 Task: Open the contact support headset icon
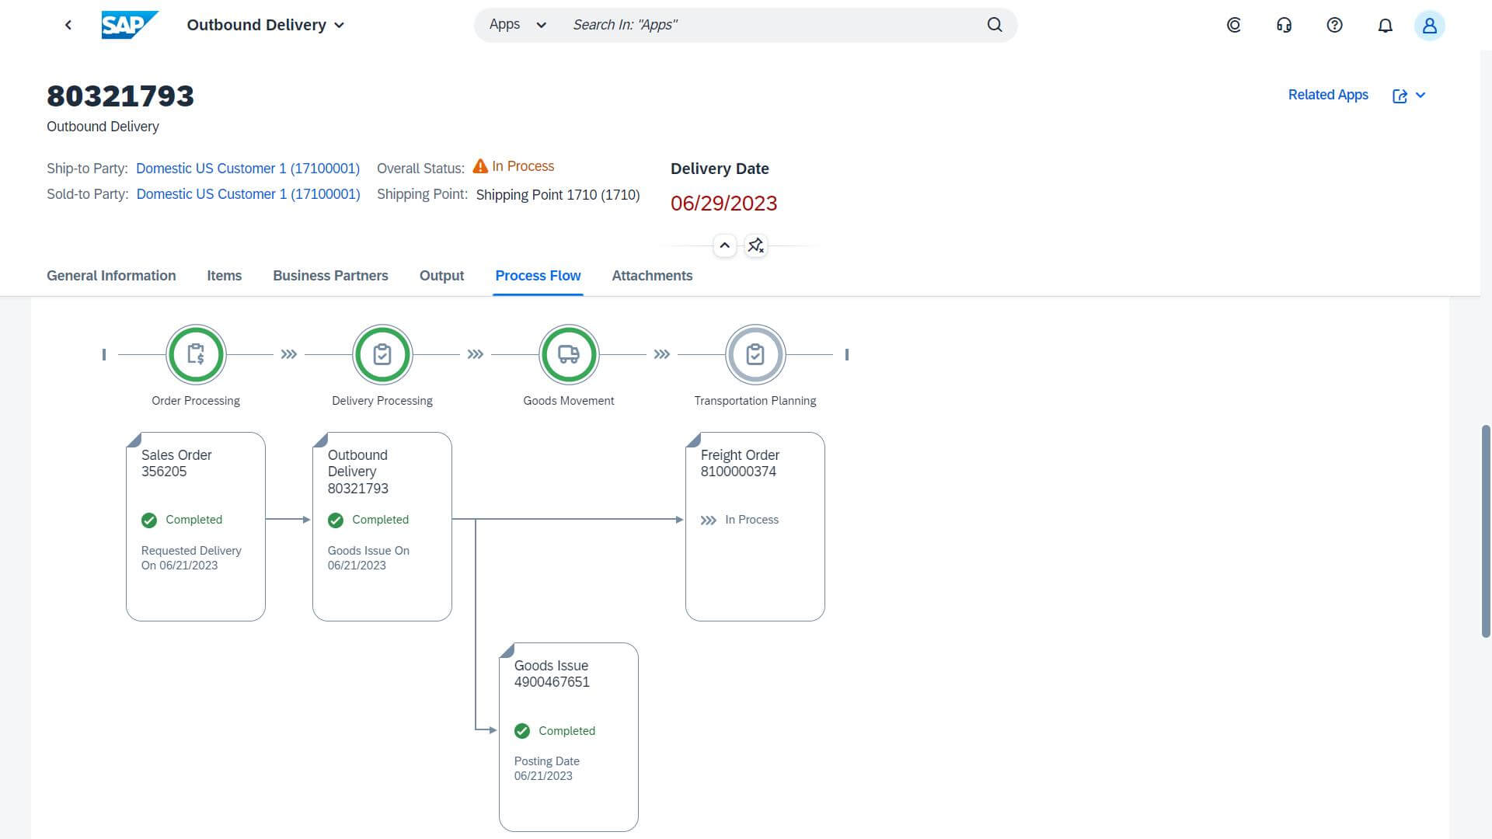click(x=1284, y=25)
